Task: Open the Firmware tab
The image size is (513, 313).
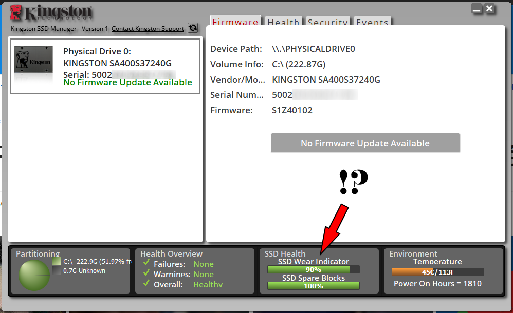Action: (x=235, y=21)
